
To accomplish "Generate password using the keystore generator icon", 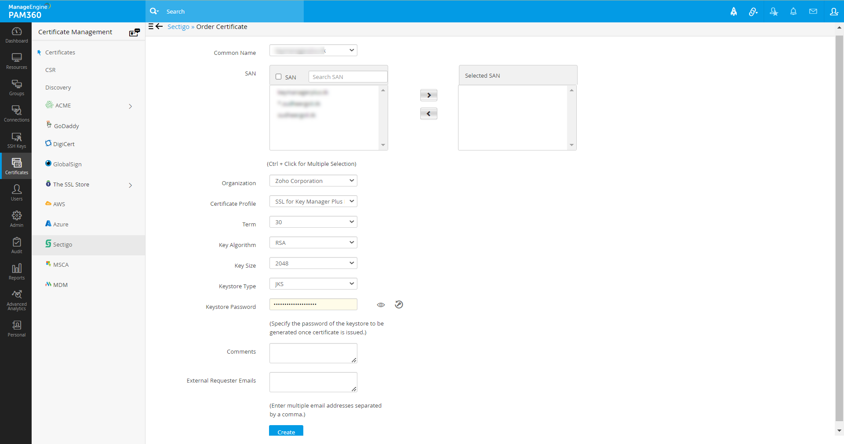I will [x=399, y=304].
